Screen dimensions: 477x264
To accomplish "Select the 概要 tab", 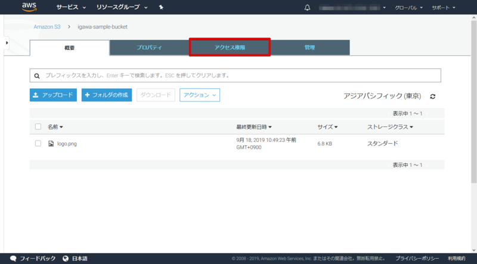I will point(70,48).
